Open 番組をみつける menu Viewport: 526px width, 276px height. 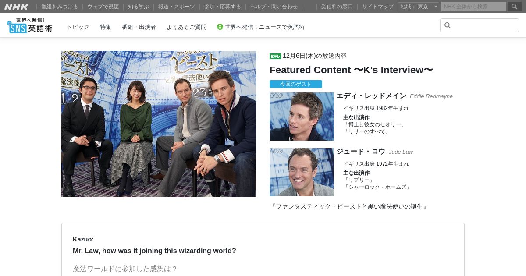[x=60, y=7]
